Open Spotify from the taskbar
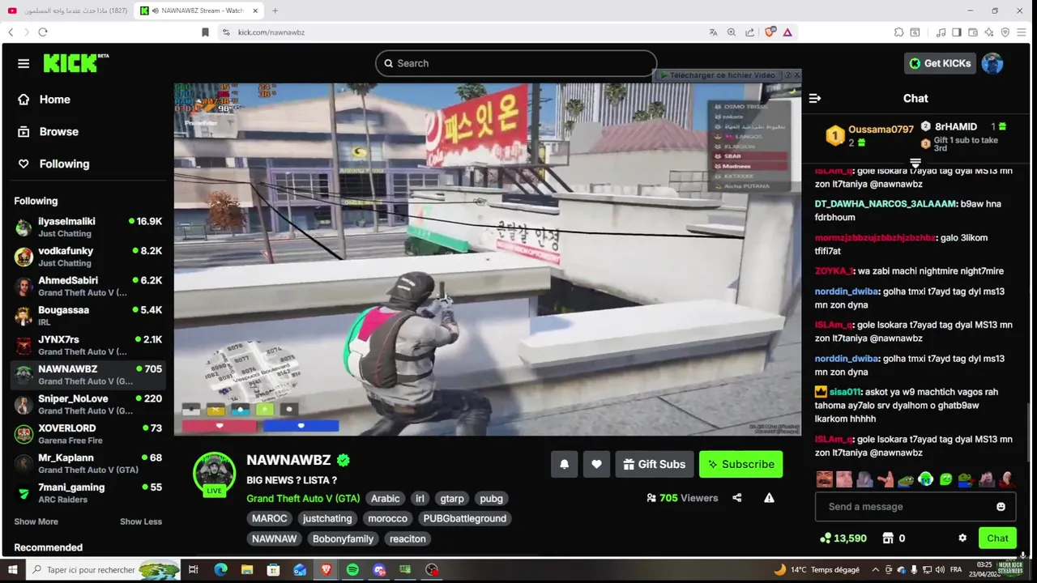Screen dimensions: 1037x583 (352, 570)
